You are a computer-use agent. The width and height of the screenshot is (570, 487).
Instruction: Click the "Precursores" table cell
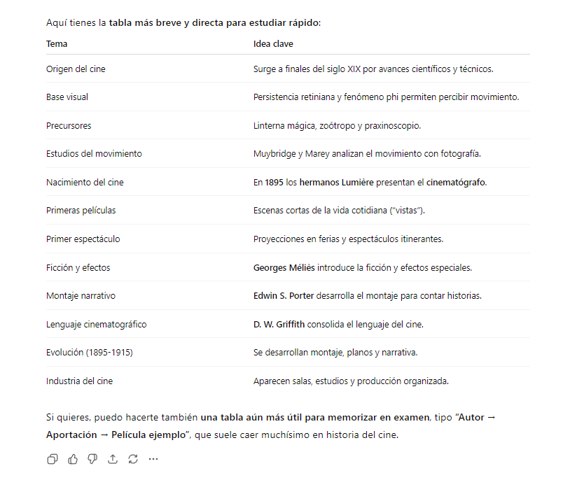tap(69, 126)
